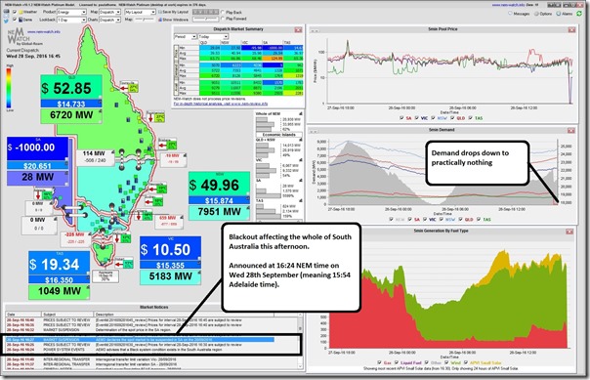Viewport: 590px width, 380px height.
Task: Click the Market Notices vertical scrollbar
Action: point(300,342)
